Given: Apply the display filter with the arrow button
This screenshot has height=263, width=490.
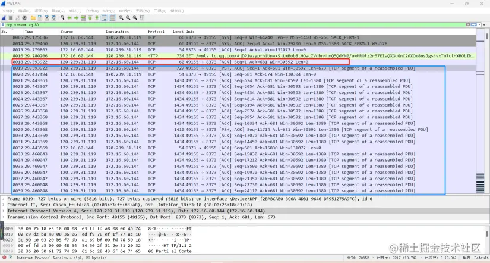Looking at the screenshot, I should (x=474, y=24).
